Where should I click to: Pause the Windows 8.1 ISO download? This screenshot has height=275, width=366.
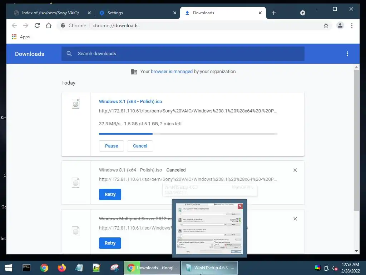(x=112, y=146)
